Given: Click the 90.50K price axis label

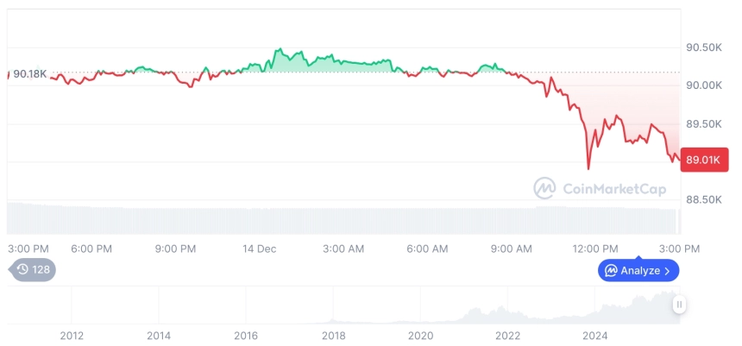Looking at the screenshot, I should click(704, 47).
